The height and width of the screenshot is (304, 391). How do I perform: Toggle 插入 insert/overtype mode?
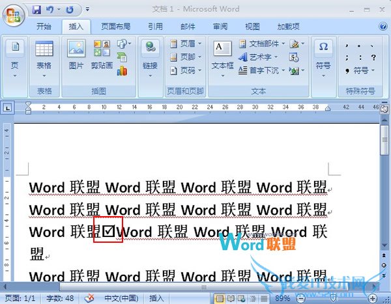click(x=156, y=298)
